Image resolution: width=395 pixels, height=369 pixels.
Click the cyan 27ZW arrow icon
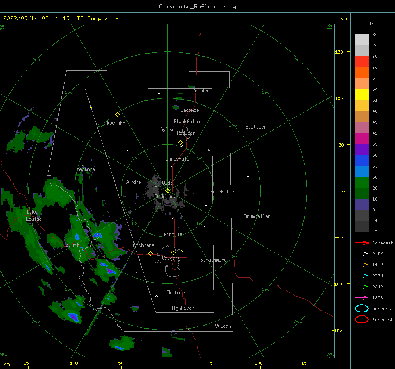pyautogui.click(x=362, y=276)
